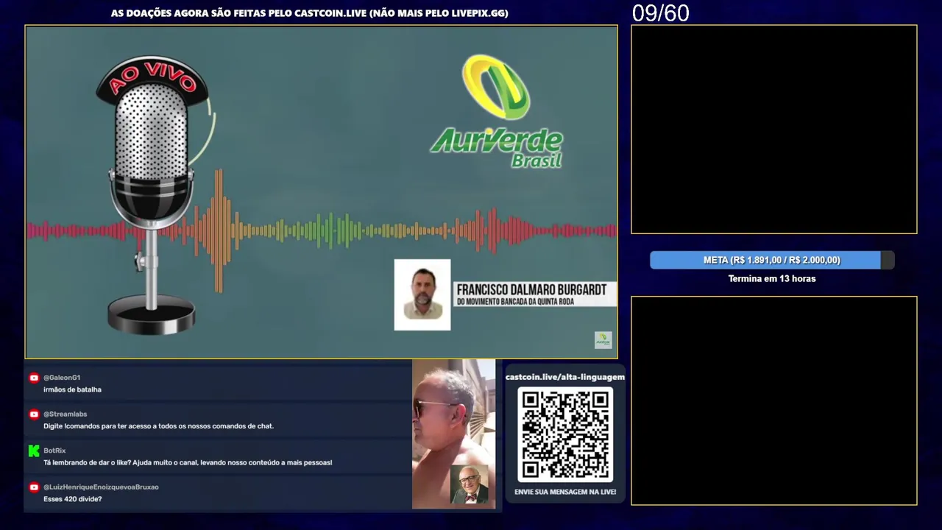Click the 'Termina em 13 horas' text

point(772,279)
